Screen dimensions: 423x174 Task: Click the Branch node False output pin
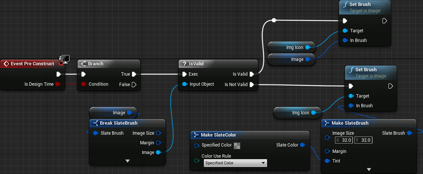(x=134, y=85)
